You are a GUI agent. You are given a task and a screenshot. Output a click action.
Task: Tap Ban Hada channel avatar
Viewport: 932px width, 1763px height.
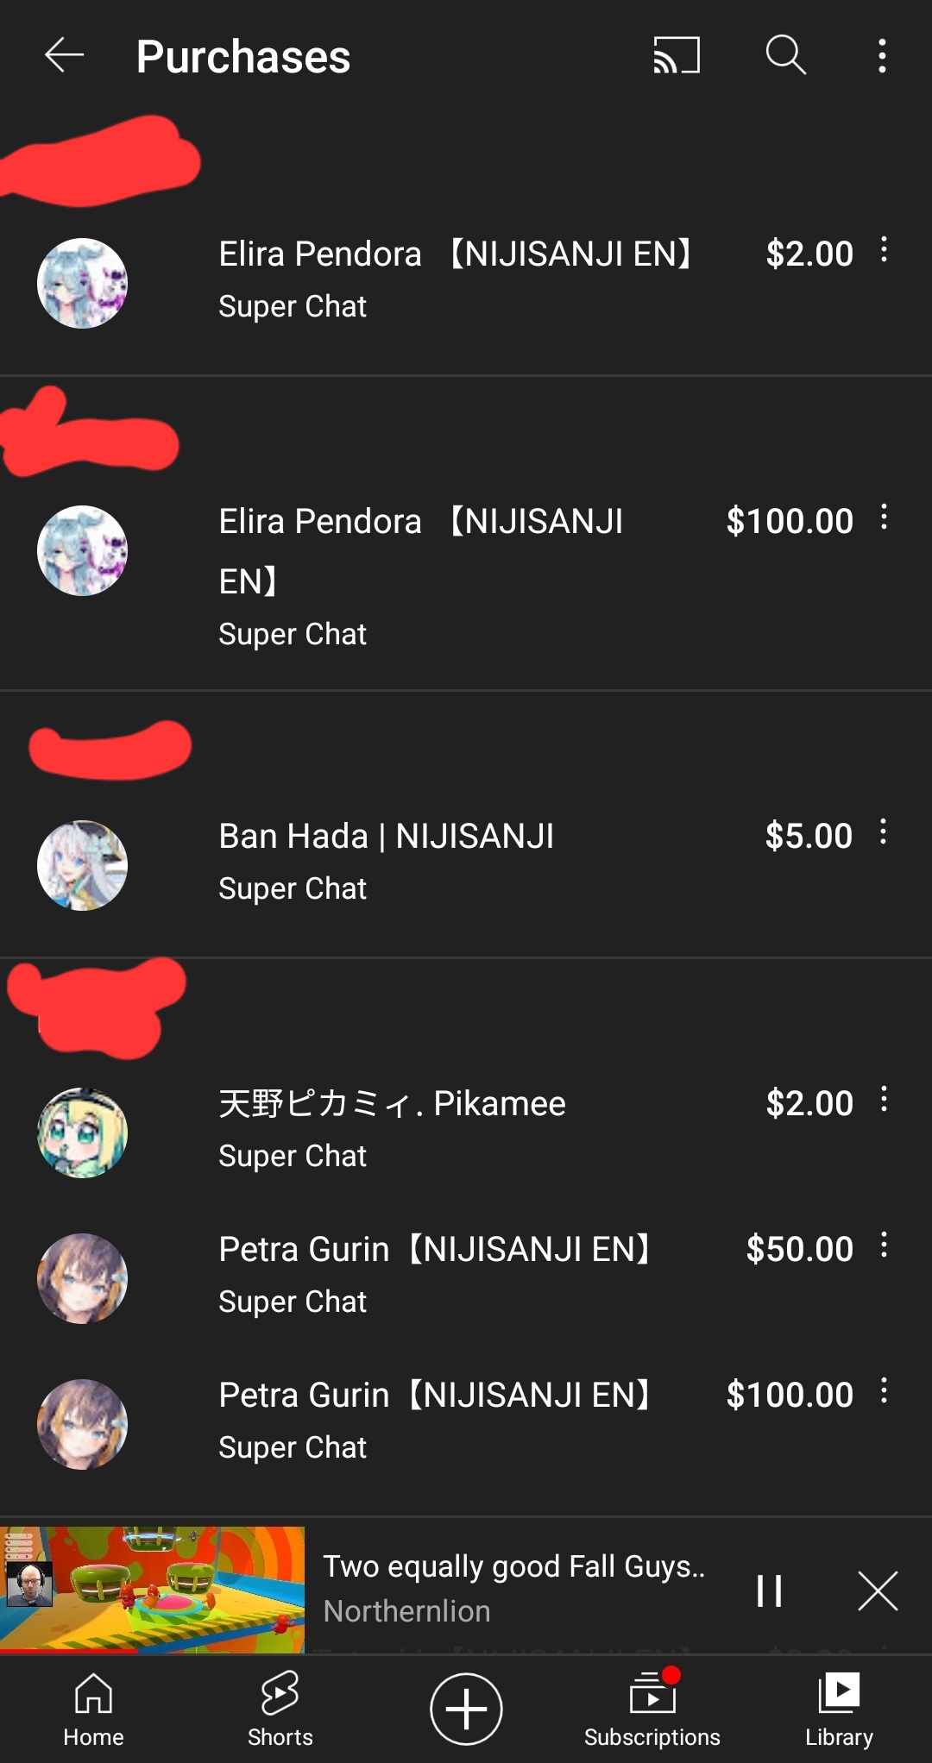click(82, 865)
